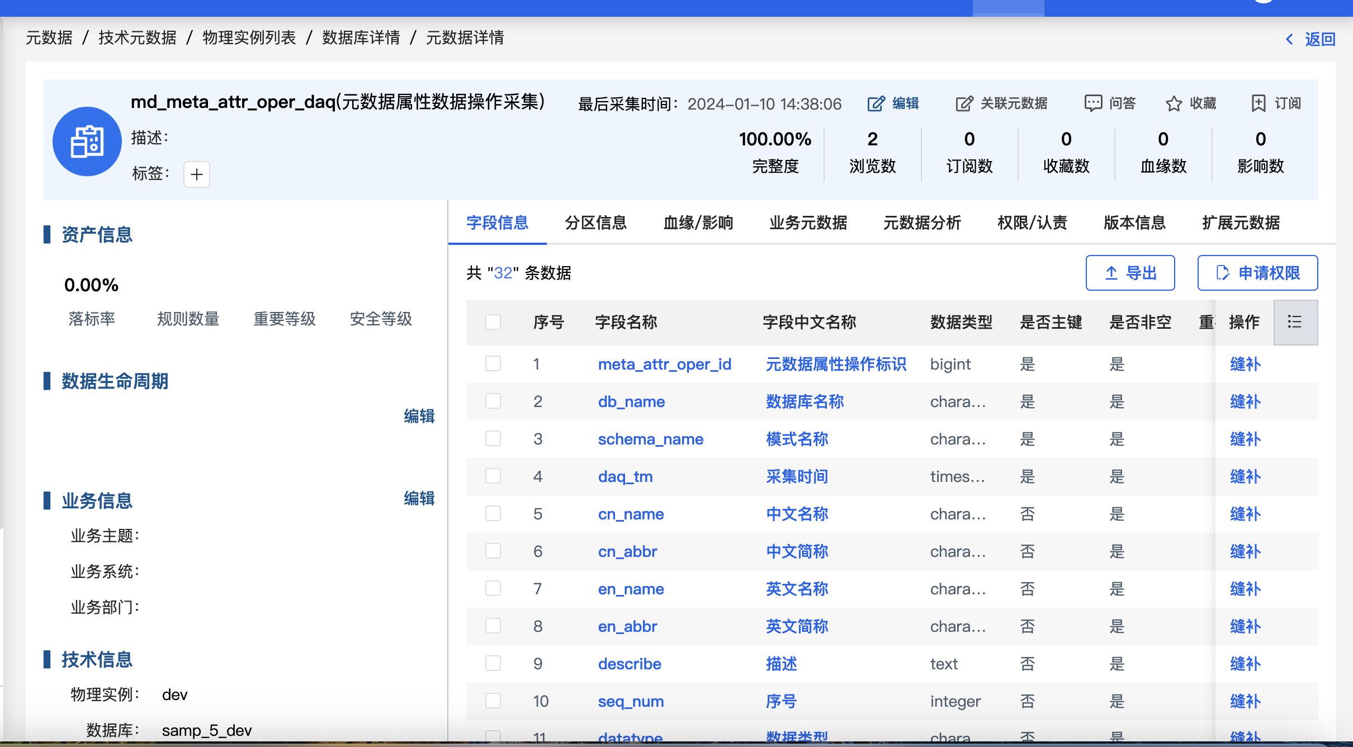The image size is (1353, 747).
Task: Open field meta_attr_oper_id link
Action: point(665,364)
